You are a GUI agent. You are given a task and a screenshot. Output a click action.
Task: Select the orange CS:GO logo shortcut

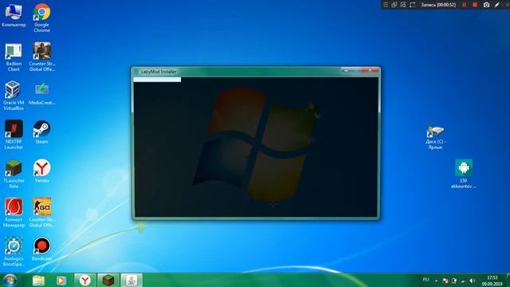[41, 213]
